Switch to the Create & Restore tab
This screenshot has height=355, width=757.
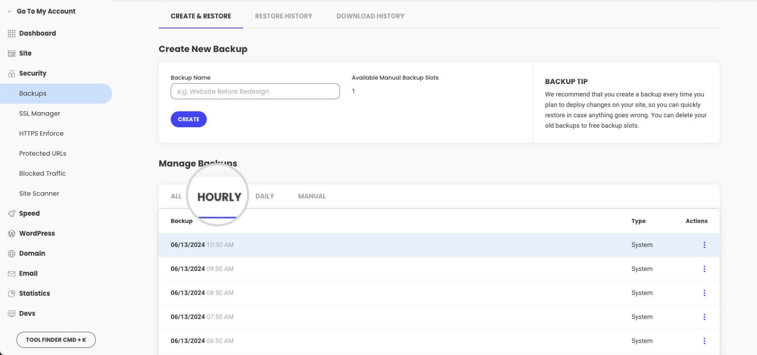click(201, 16)
